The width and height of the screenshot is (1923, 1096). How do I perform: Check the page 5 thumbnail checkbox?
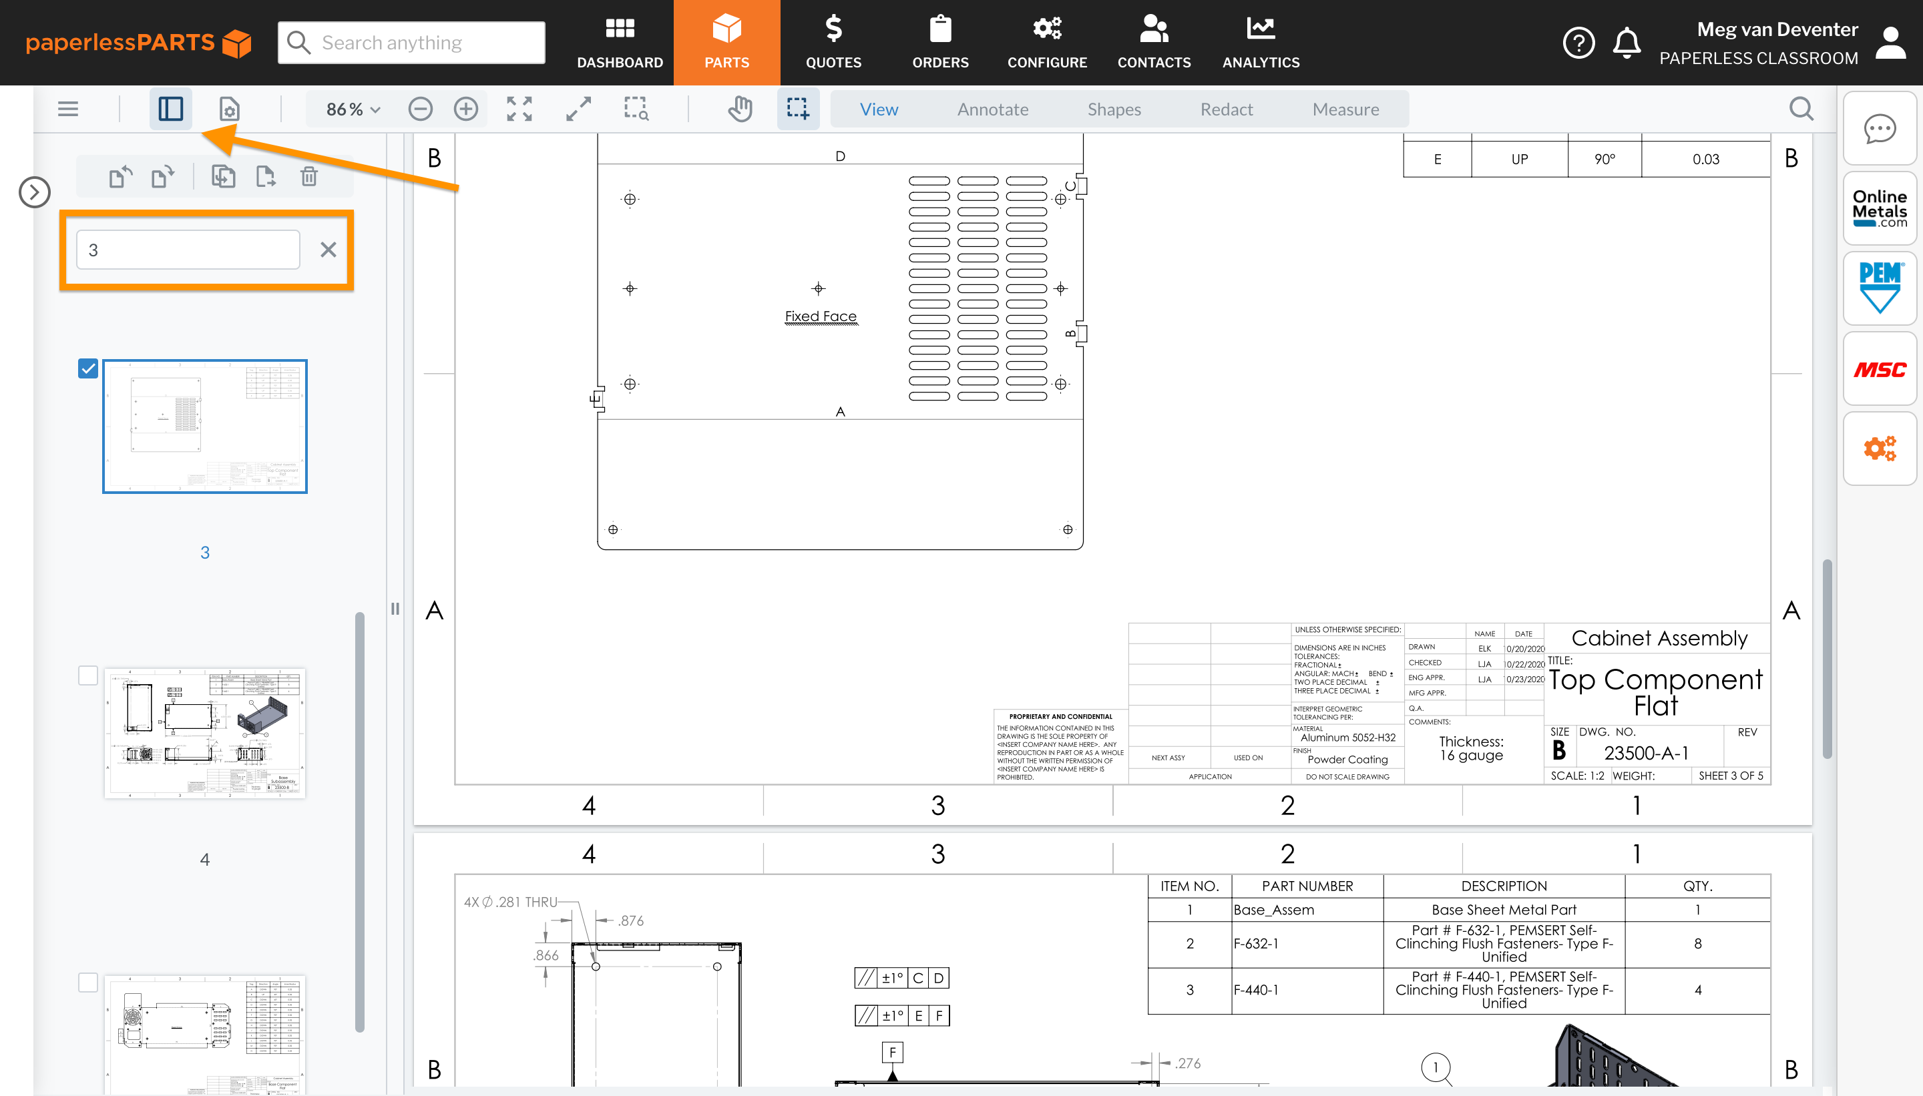click(87, 982)
